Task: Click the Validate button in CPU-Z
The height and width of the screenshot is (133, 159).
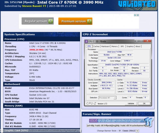Action: pyautogui.click(x=131, y=104)
